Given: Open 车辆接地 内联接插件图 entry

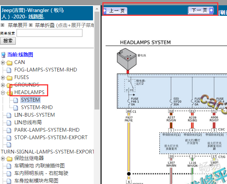Looking at the screenshot, I should pyautogui.click(x=40, y=166).
